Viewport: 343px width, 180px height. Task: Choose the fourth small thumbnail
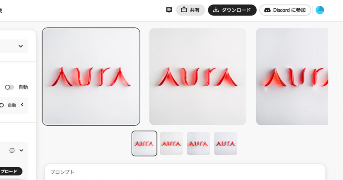(226, 144)
